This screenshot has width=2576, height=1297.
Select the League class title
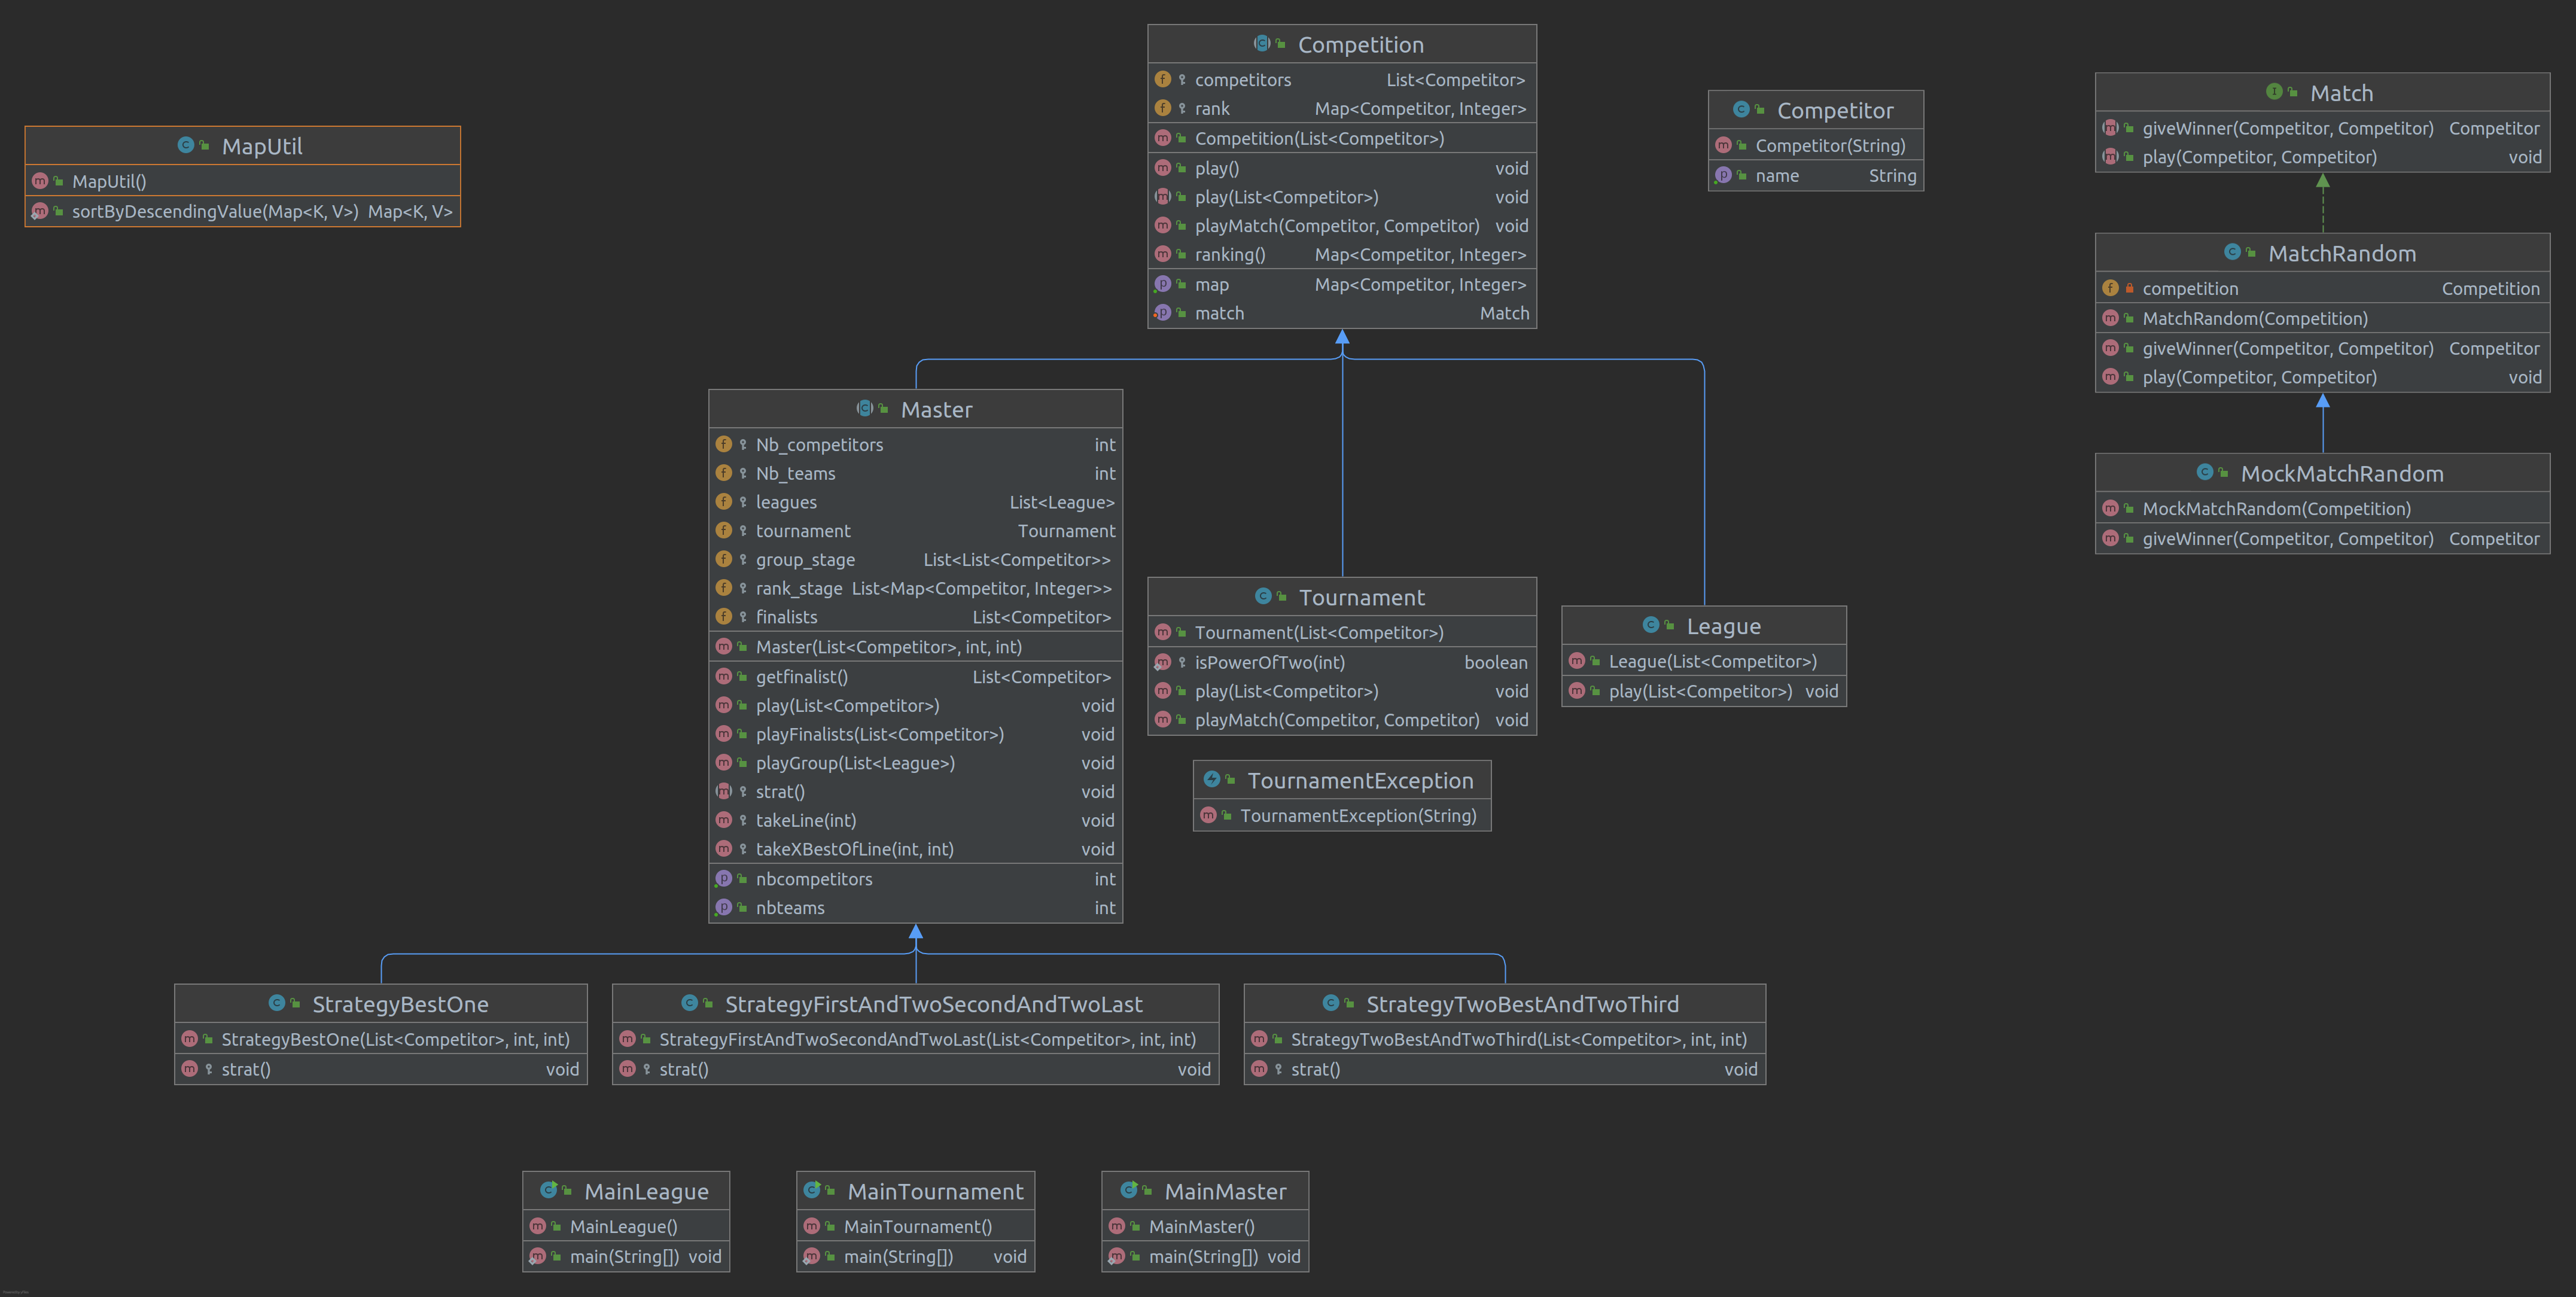pyautogui.click(x=1724, y=627)
